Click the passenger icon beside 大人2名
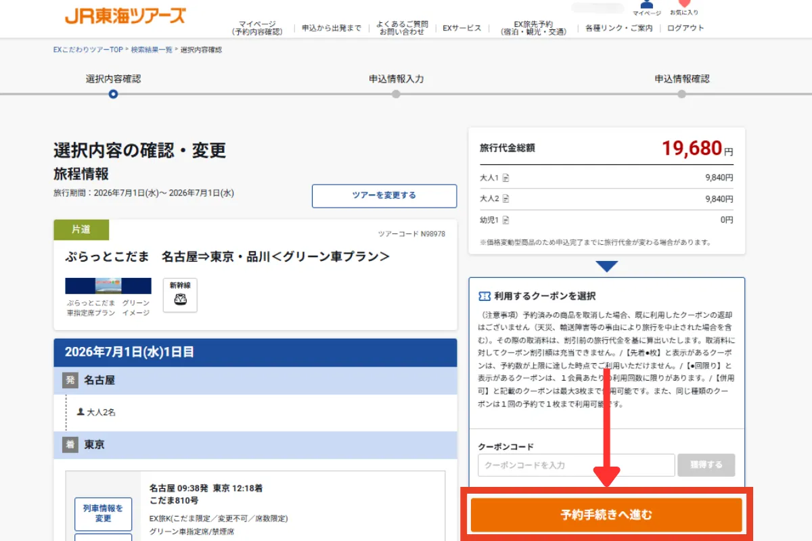The image size is (812, 541). point(81,411)
